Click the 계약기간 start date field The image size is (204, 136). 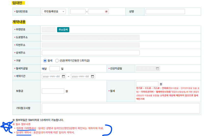(54, 76)
